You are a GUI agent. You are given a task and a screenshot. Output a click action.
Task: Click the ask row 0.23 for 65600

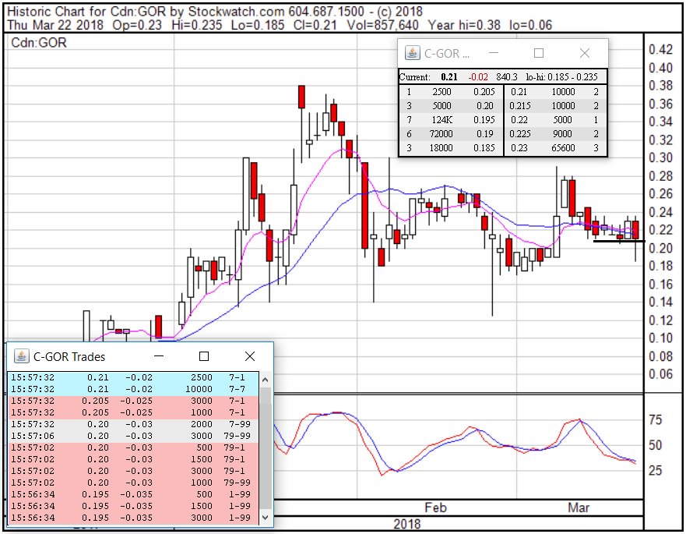click(x=556, y=147)
